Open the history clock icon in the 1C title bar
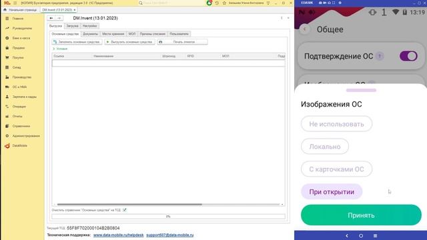The height and width of the screenshot is (240, 427). click(217, 3)
